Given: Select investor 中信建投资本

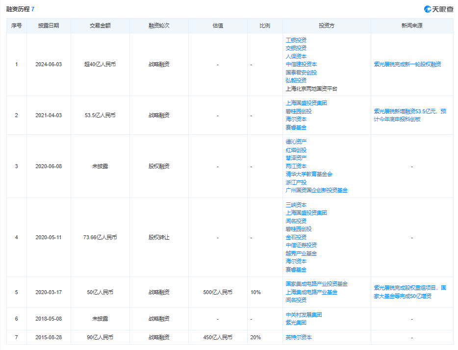Looking at the screenshot, I should 301,64.
